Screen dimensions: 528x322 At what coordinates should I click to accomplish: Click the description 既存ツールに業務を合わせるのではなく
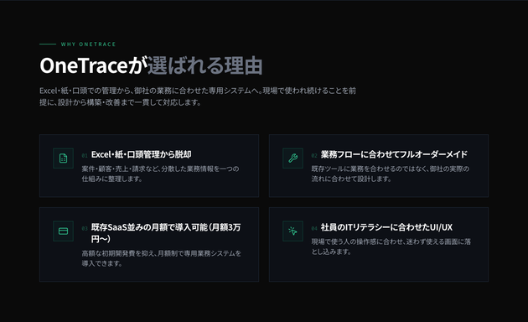pos(391,174)
